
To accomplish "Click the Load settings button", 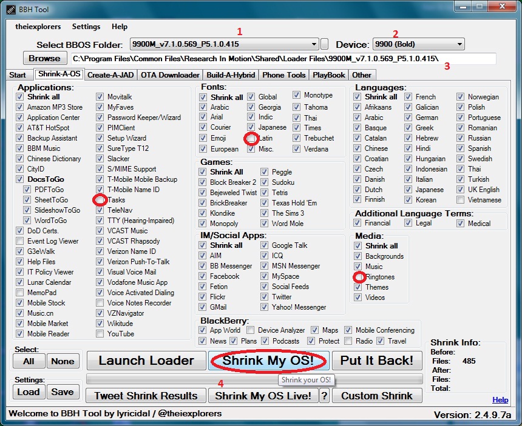I will pos(29,392).
